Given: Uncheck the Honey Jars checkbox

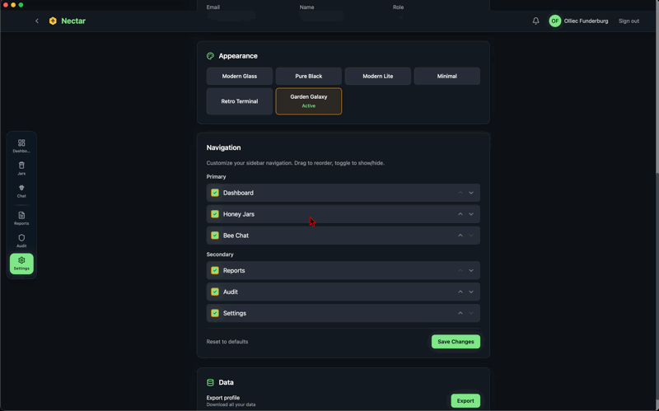Looking at the screenshot, I should tap(215, 214).
